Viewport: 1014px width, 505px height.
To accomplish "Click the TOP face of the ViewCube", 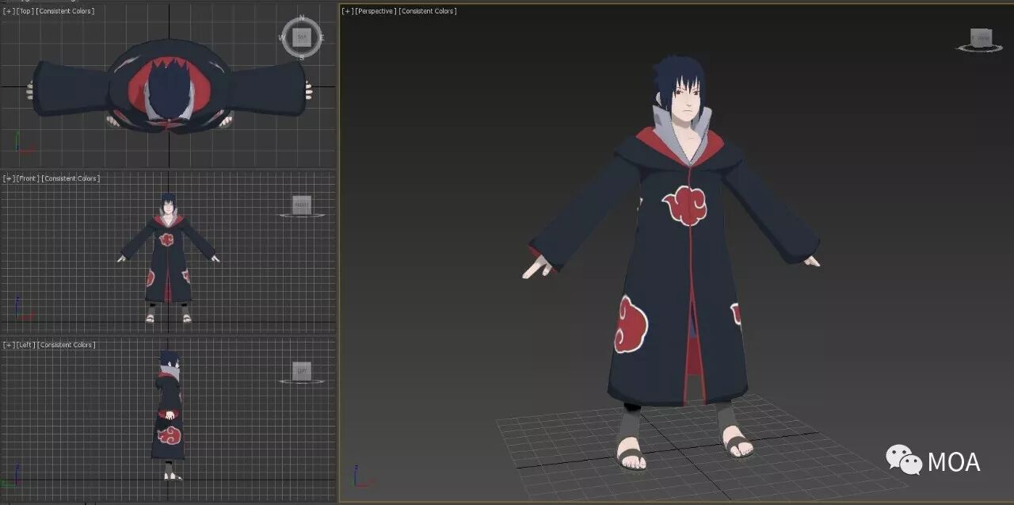I will pyautogui.click(x=302, y=36).
